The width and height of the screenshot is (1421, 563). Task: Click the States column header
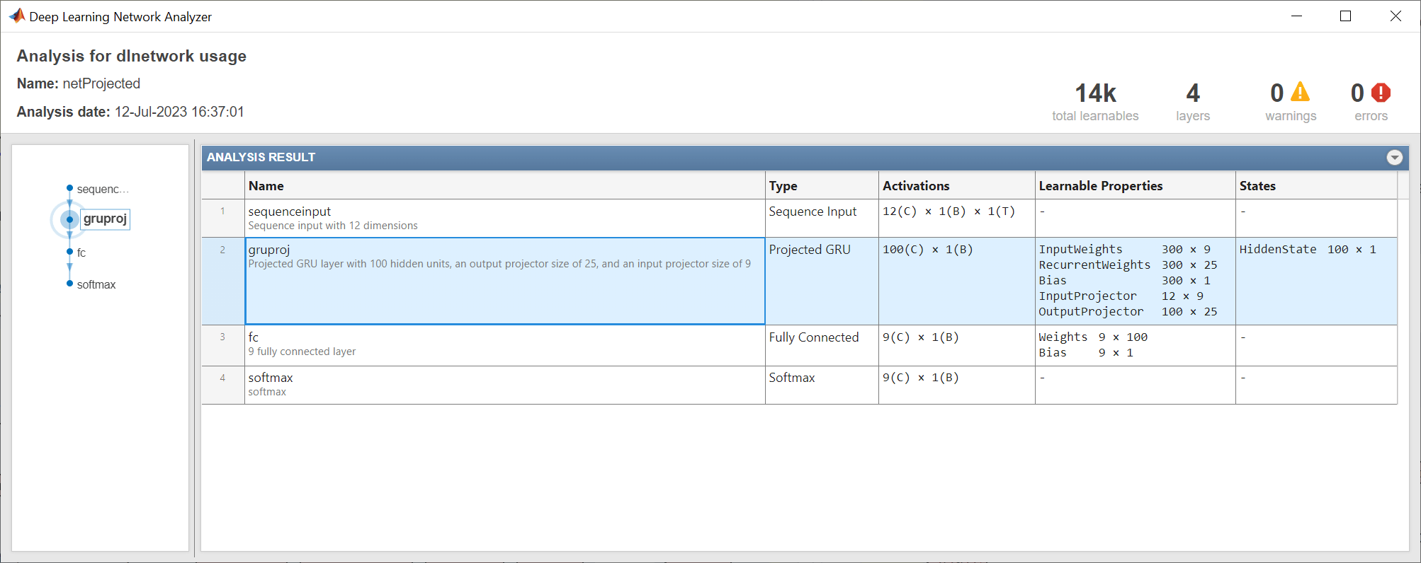tap(1257, 186)
